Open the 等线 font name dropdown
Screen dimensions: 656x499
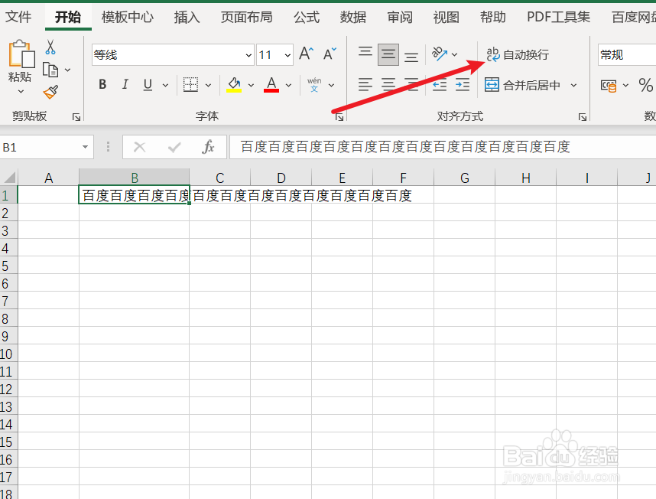(x=248, y=55)
